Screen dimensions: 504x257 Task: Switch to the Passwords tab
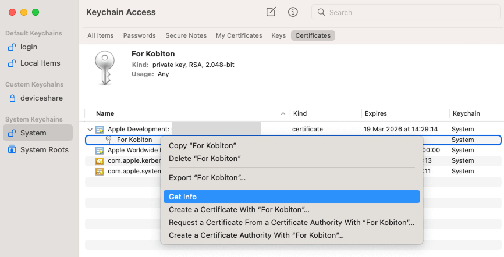(x=140, y=35)
